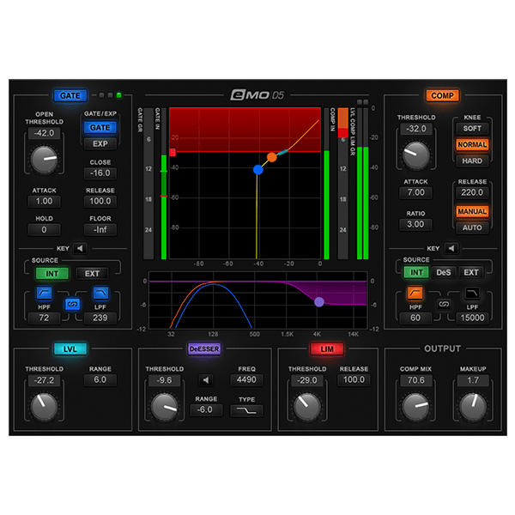
Task: Click the COMP MIX knob
Action: pos(415,407)
